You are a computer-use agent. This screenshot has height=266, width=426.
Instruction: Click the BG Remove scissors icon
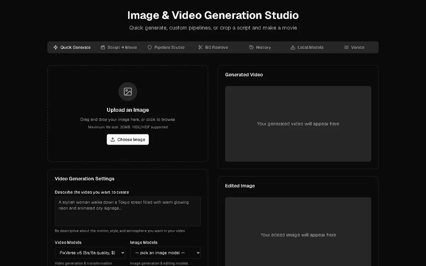200,47
